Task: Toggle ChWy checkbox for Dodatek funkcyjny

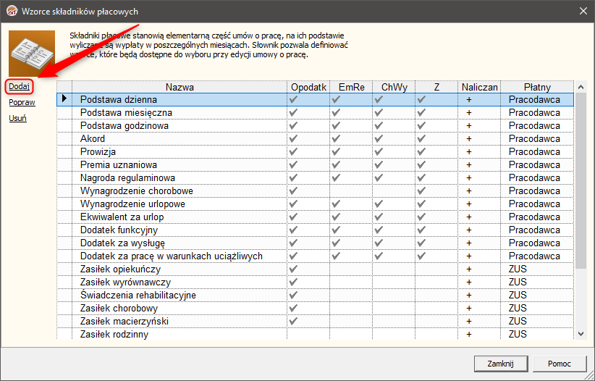Action: coord(379,230)
